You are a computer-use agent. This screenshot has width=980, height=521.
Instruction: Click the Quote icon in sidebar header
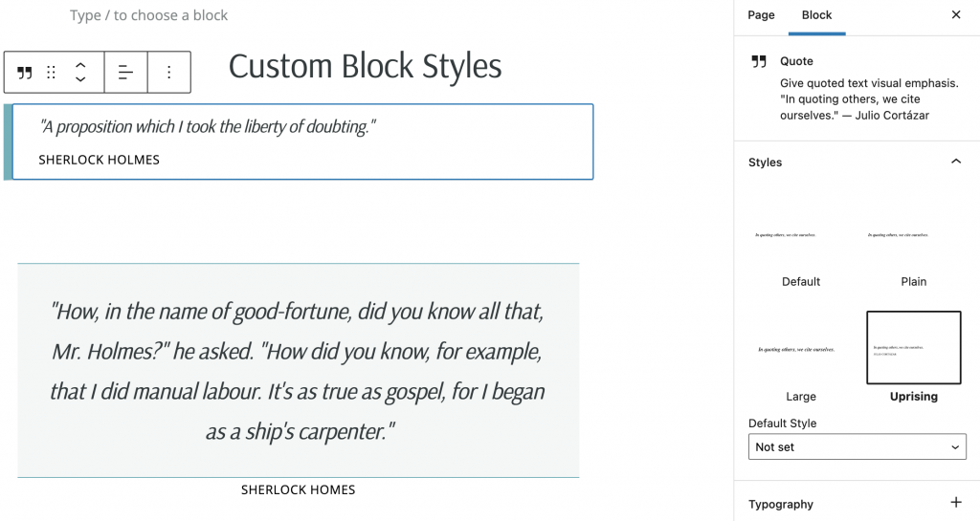pos(759,61)
